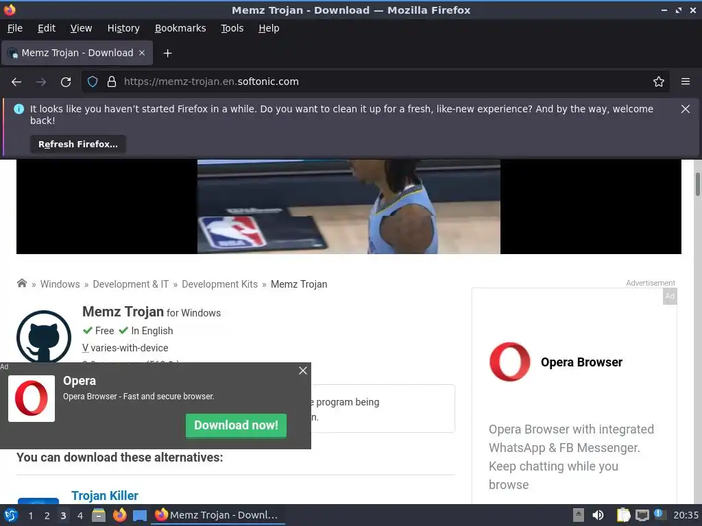Click the Opera logo in popup ad
Viewport: 702px width, 526px height.
[32, 398]
